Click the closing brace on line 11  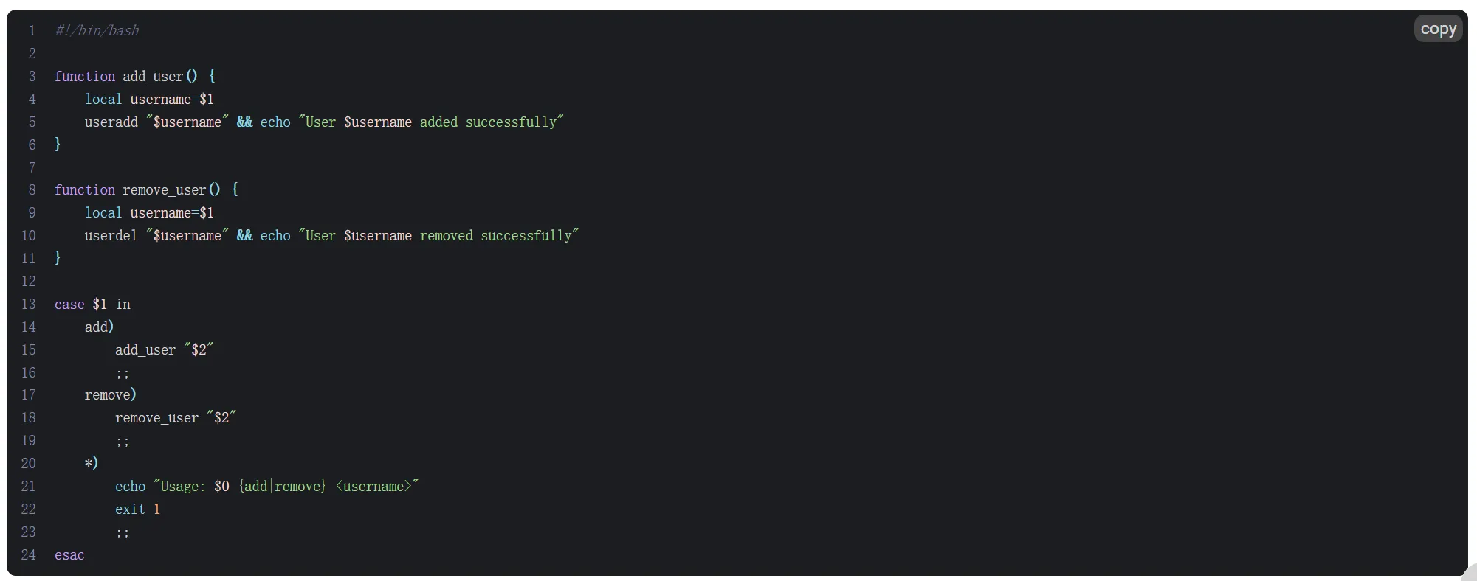coord(58,258)
